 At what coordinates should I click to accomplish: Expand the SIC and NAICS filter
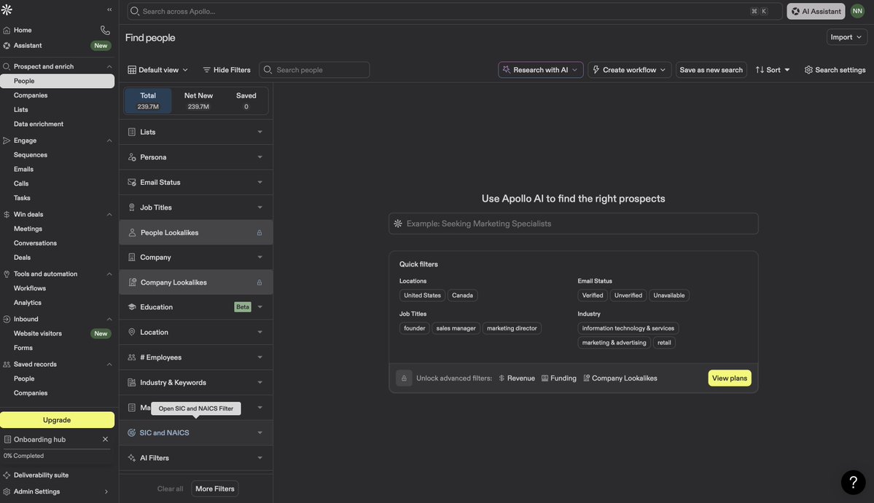click(x=195, y=433)
